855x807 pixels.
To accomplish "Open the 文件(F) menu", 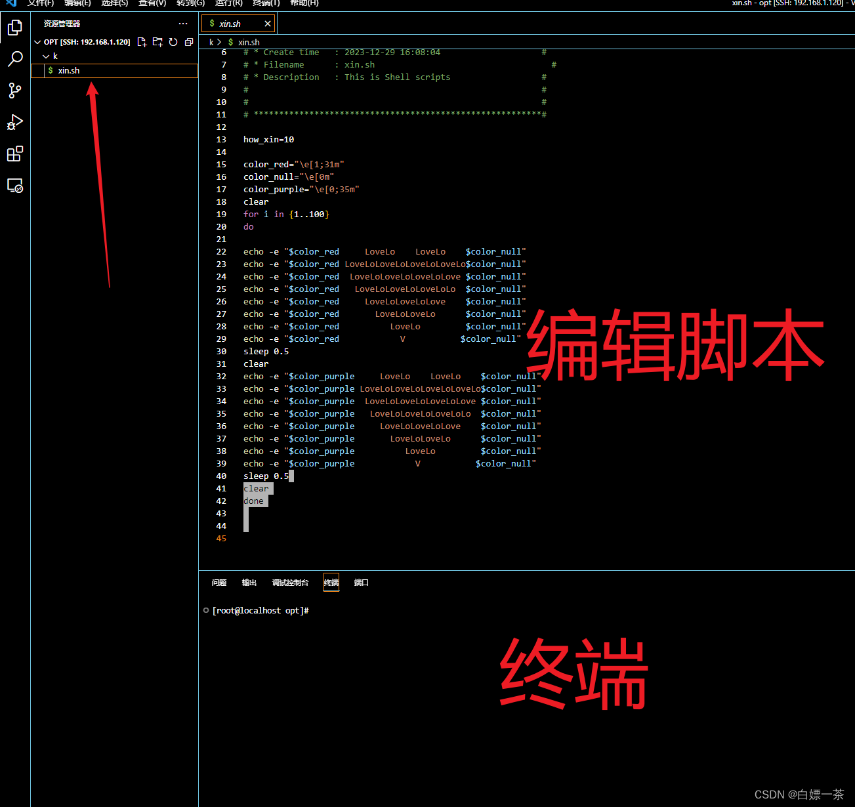I will [x=41, y=3].
